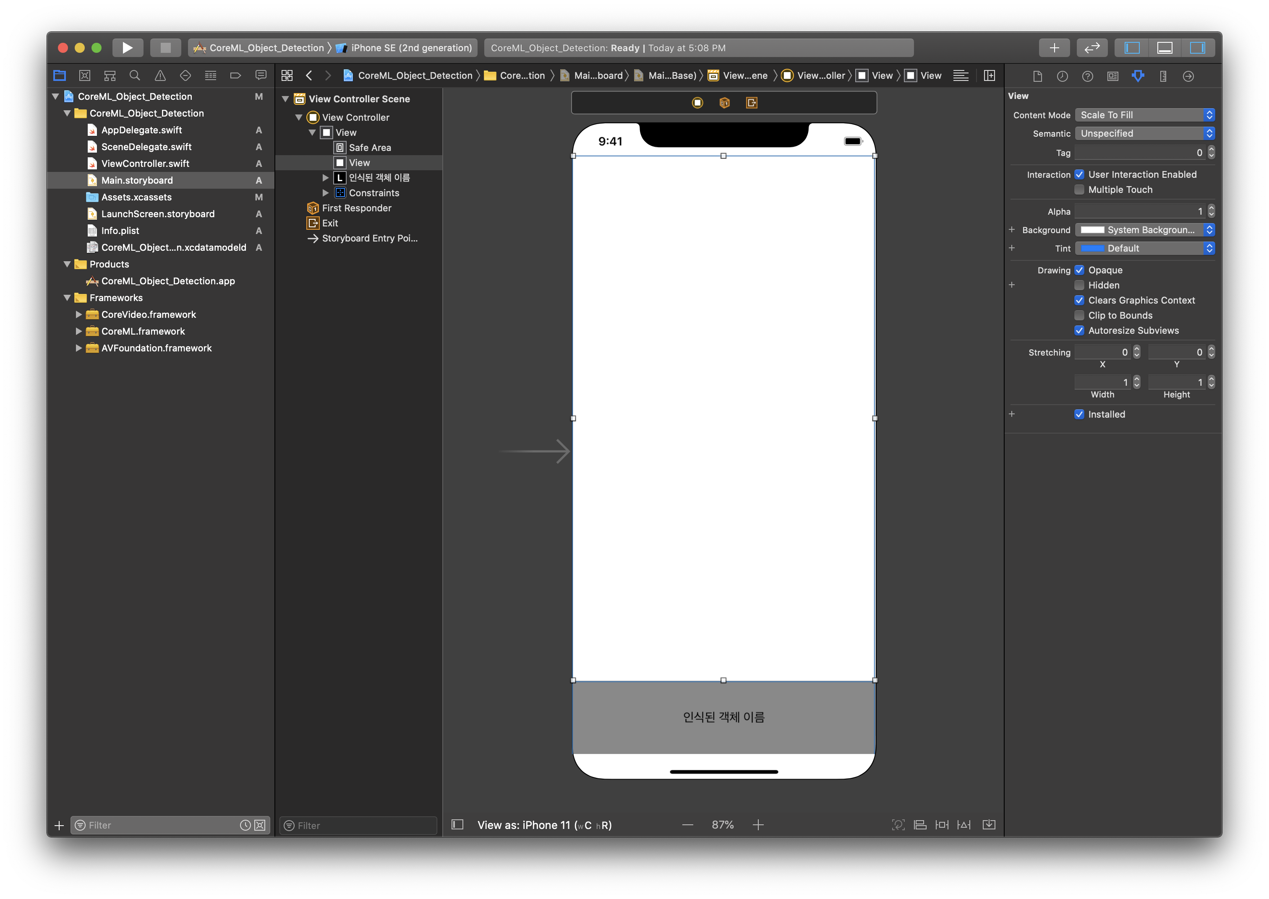Open the Identity inspector tab
The image size is (1269, 899).
point(1113,76)
